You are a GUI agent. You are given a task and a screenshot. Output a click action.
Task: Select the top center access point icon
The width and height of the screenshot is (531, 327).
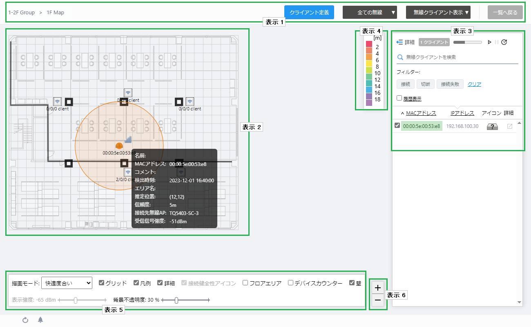(128, 93)
